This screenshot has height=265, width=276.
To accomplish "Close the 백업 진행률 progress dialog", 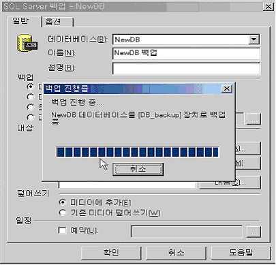I will (x=227, y=89).
